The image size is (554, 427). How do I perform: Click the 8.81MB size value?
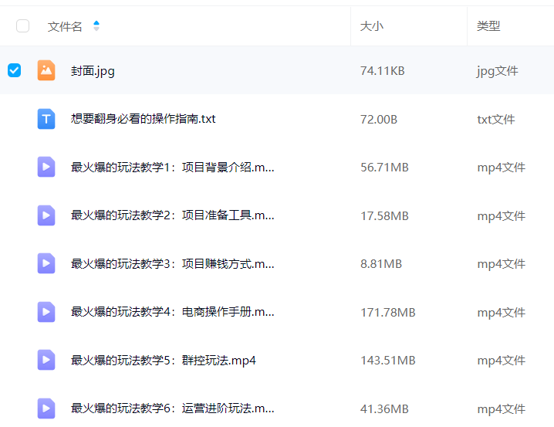(381, 264)
